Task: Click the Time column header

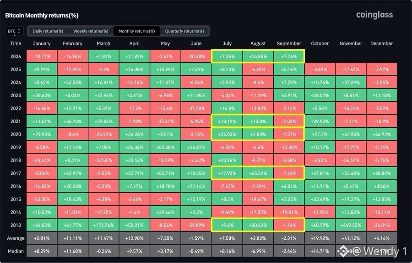Action: 16,43
